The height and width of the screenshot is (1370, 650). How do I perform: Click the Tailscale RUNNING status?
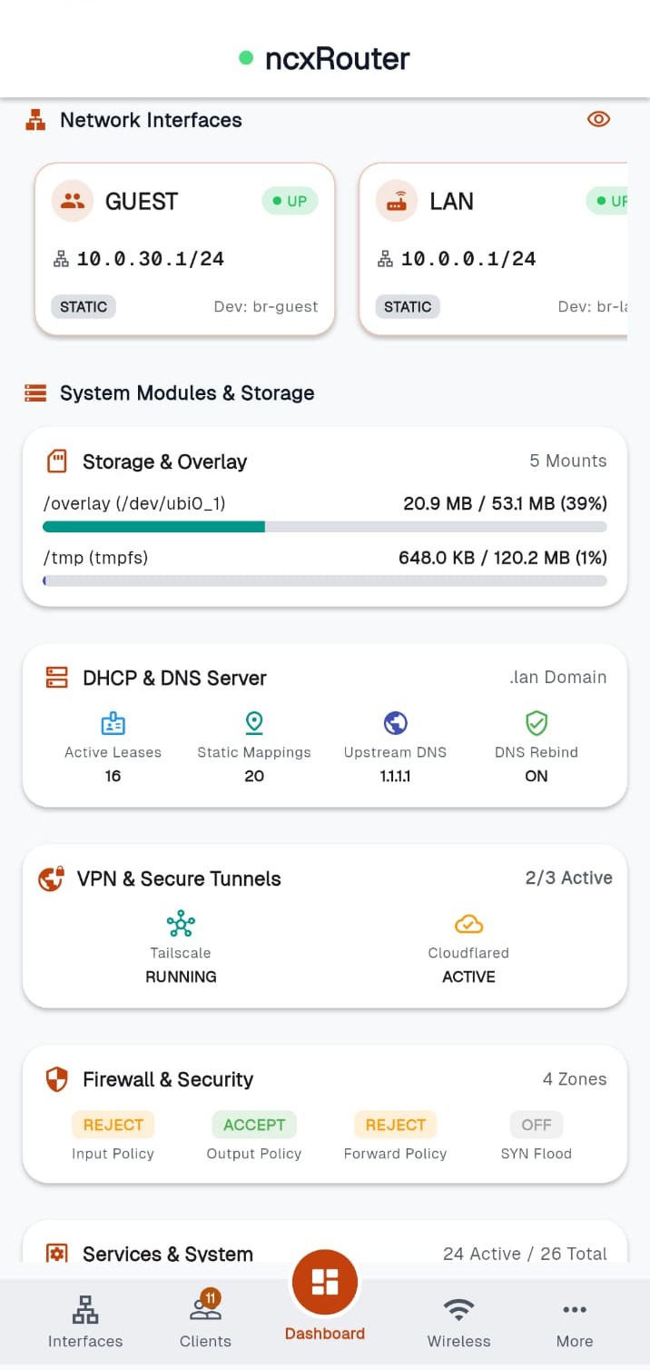click(x=181, y=977)
